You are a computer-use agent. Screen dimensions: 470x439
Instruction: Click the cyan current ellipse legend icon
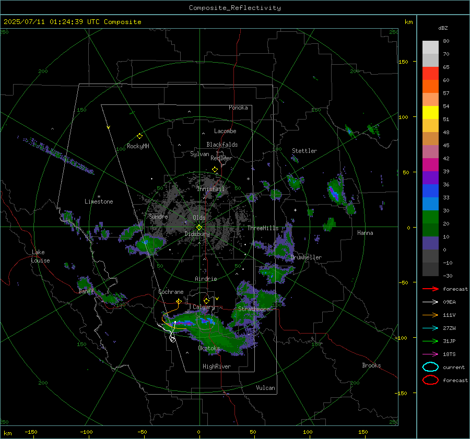click(430, 367)
